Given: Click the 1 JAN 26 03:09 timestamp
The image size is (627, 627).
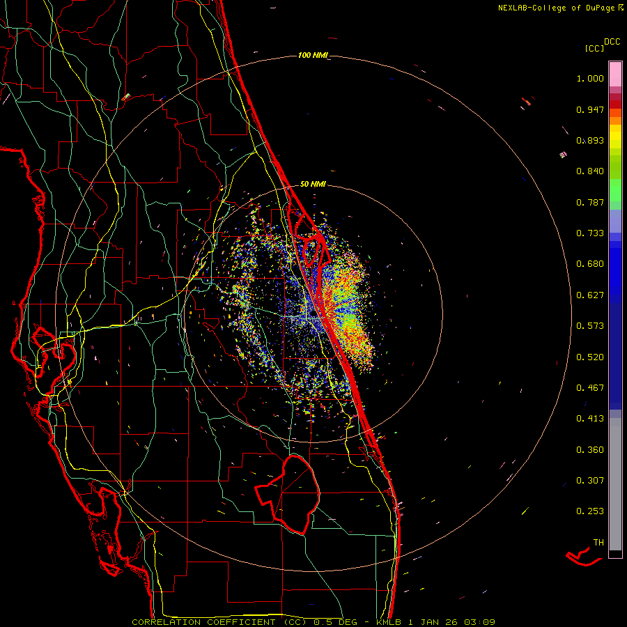Looking at the screenshot, I should 452,622.
